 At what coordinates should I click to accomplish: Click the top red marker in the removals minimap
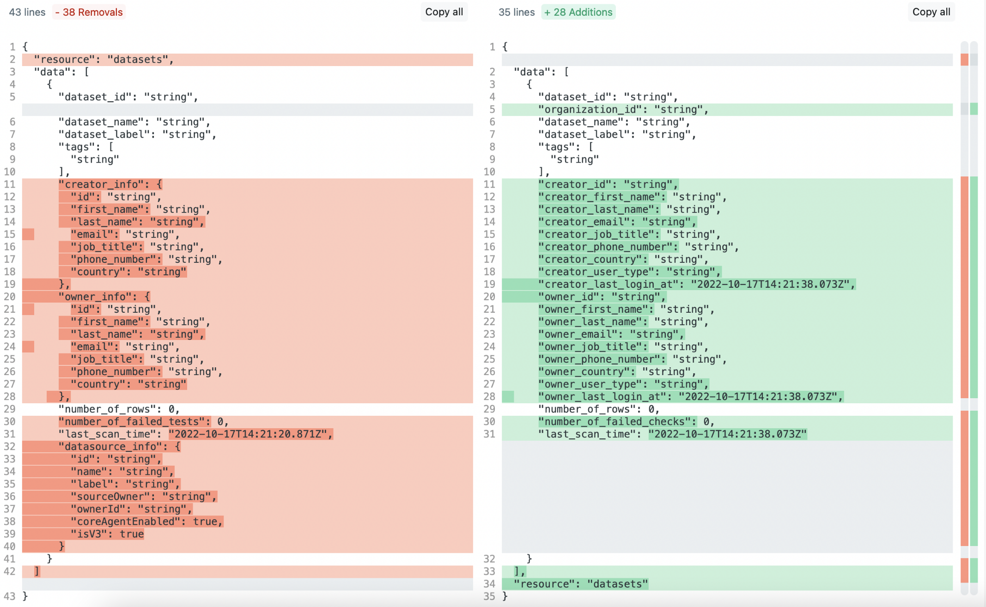pos(964,59)
